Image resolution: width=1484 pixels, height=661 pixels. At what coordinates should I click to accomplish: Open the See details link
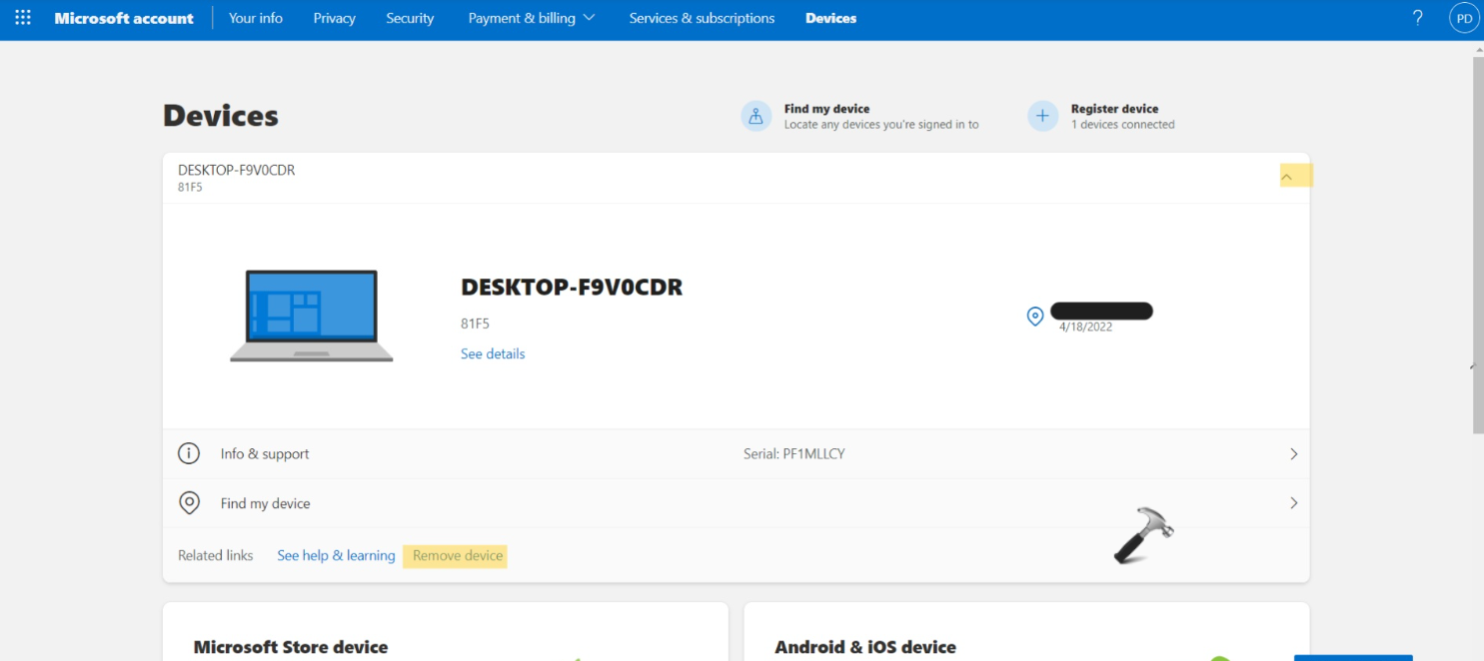(x=493, y=354)
